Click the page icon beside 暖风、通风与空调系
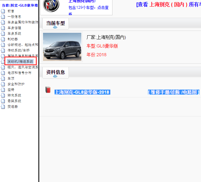This screenshot has width=201, height=182. [x=3, y=67]
